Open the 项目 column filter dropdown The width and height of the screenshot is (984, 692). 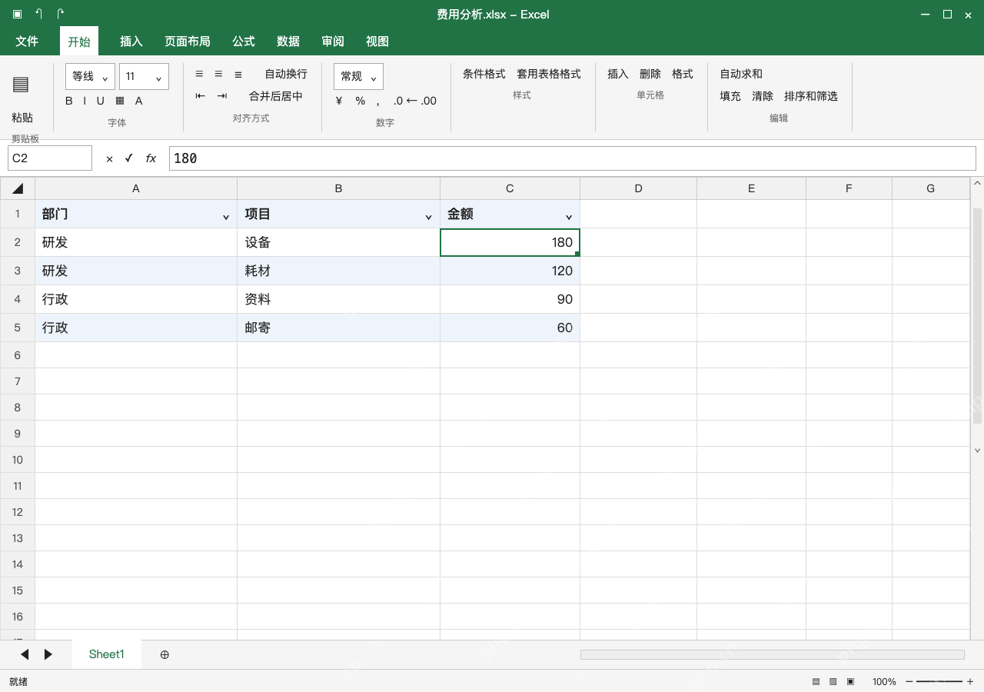pyautogui.click(x=429, y=217)
